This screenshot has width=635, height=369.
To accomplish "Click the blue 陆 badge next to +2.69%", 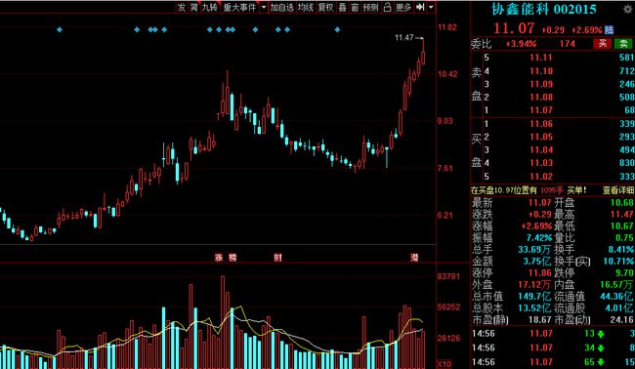I will point(609,29).
